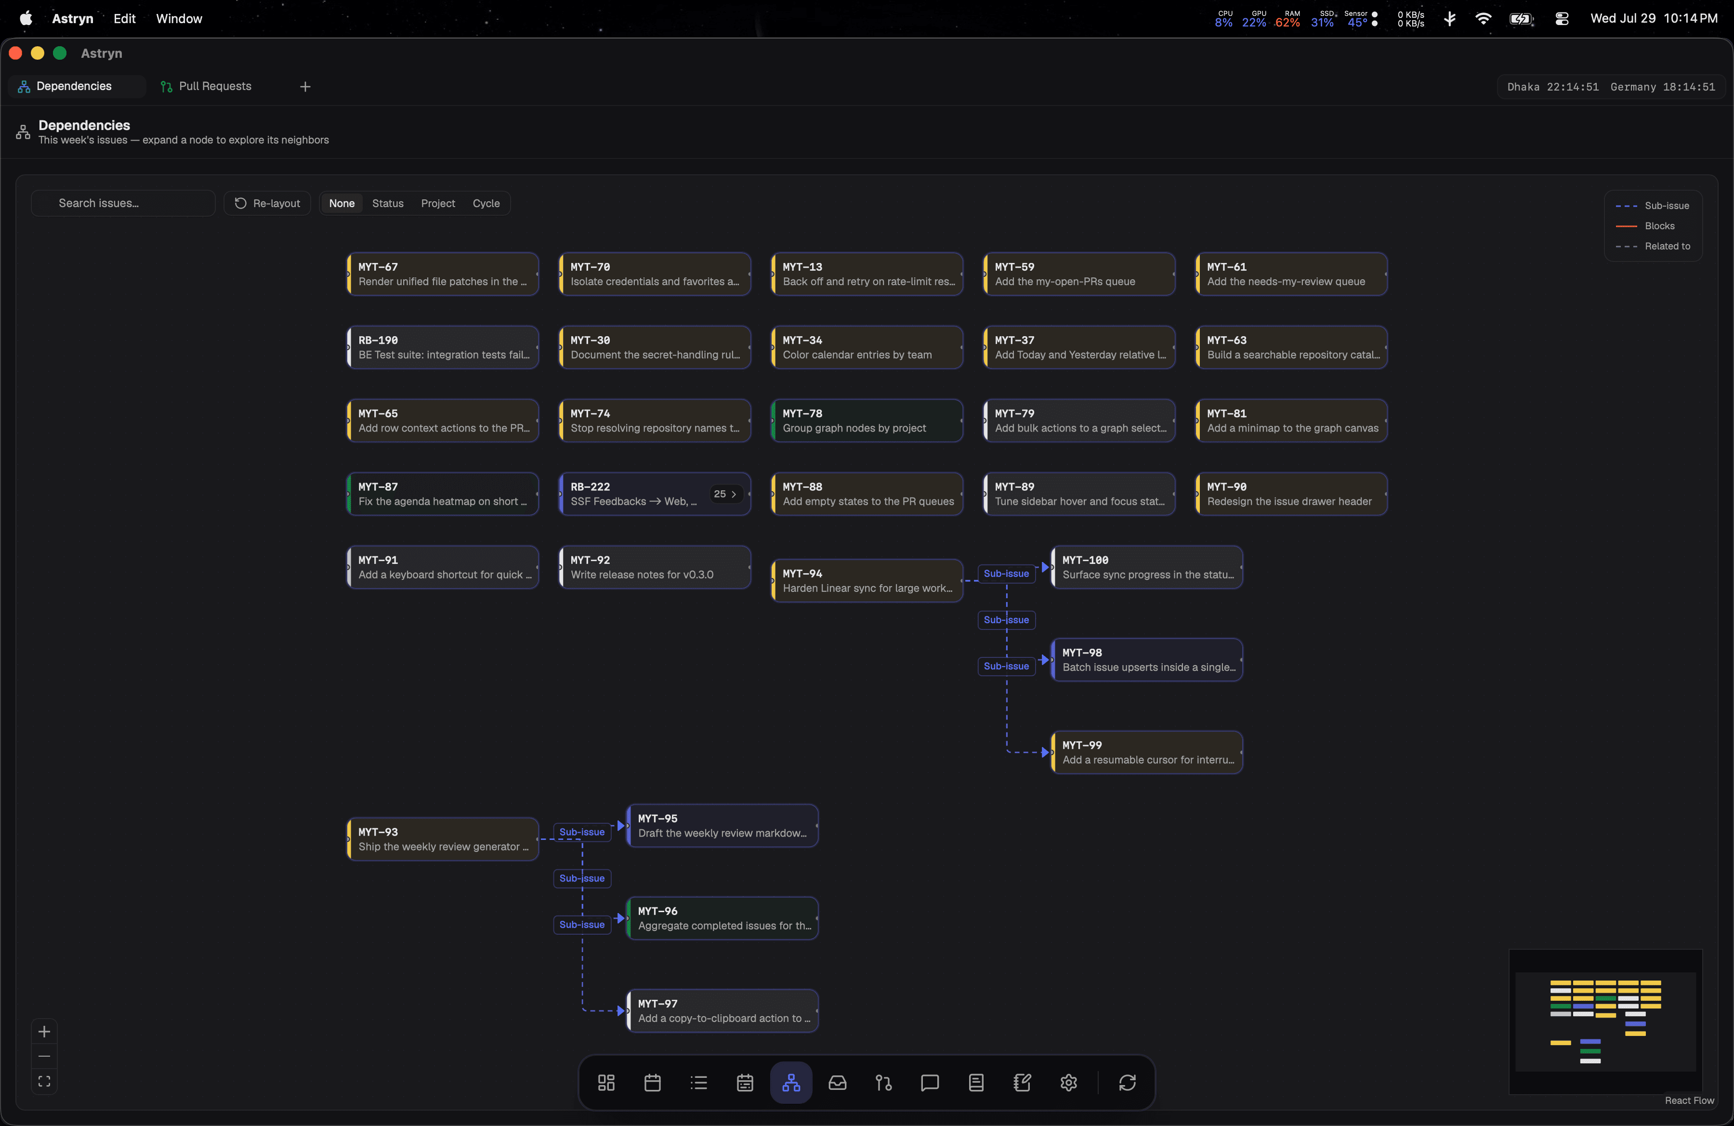Select the MYT-59 my-open-PRs queue node
This screenshot has height=1126, width=1734.
click(x=1079, y=274)
